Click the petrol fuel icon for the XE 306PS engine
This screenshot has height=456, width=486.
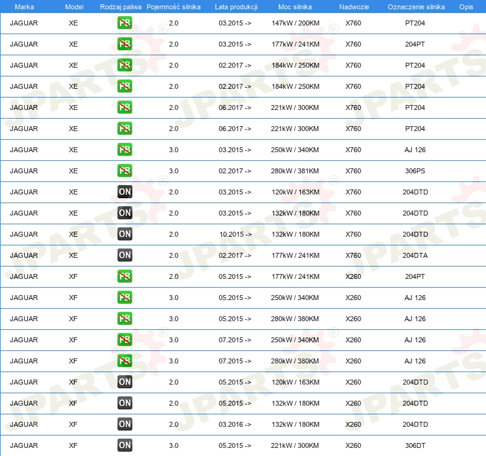[x=124, y=171]
